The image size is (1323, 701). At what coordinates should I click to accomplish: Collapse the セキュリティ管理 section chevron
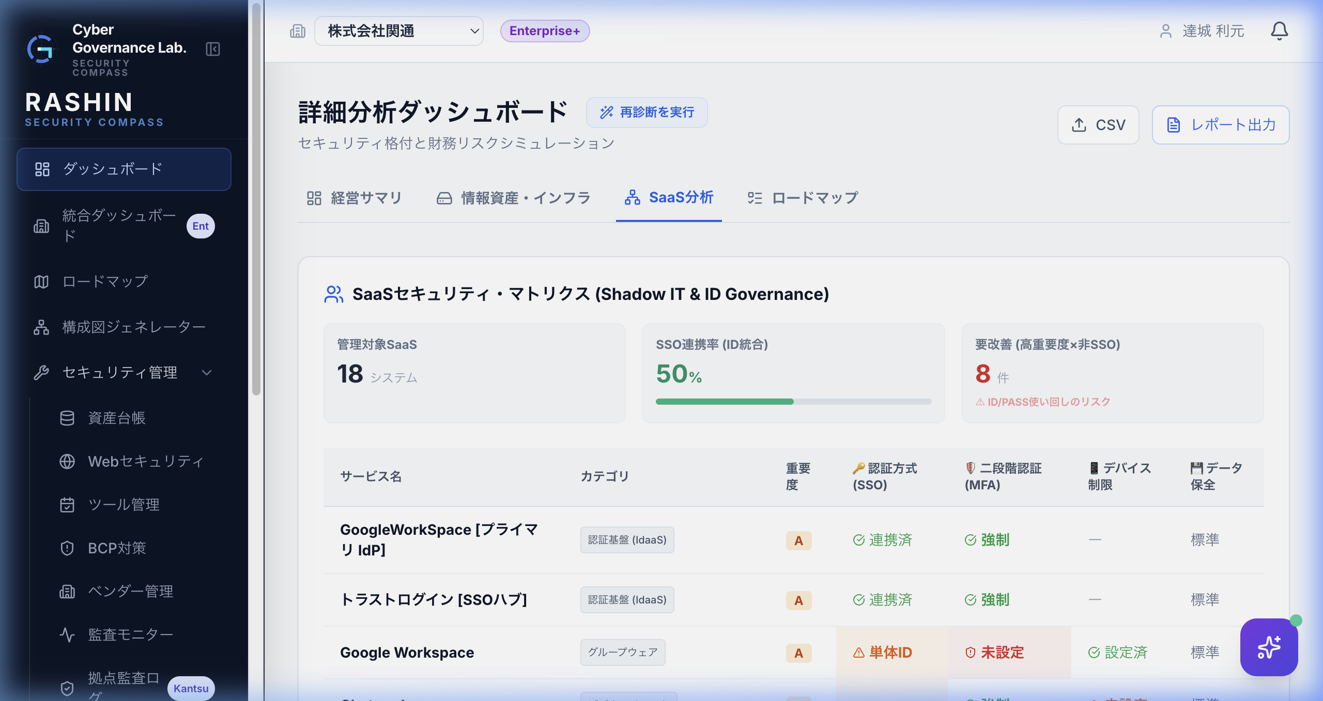click(x=207, y=373)
